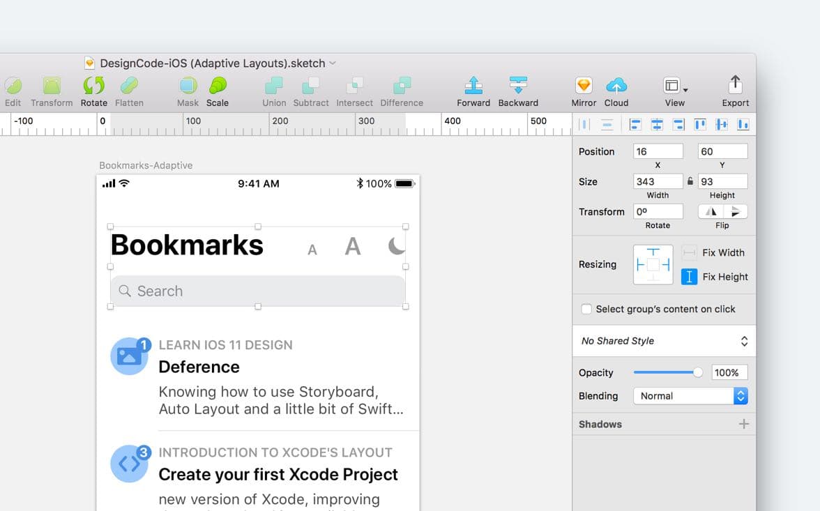Click the small A font icon
Screen dimensions: 820x511
[x=312, y=250]
